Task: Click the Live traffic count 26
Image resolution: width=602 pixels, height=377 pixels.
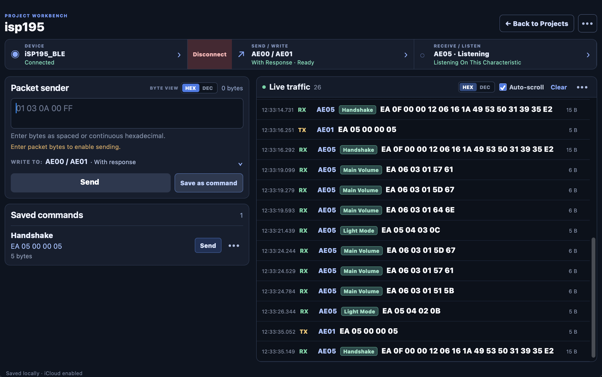Action: (317, 87)
